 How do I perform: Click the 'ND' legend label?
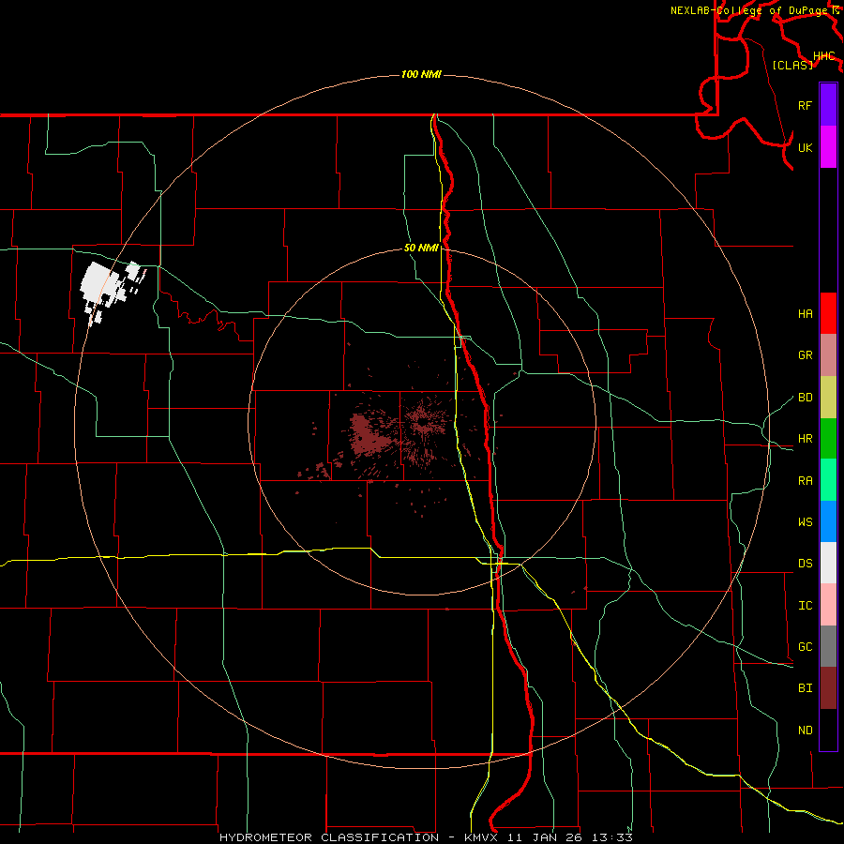click(806, 731)
